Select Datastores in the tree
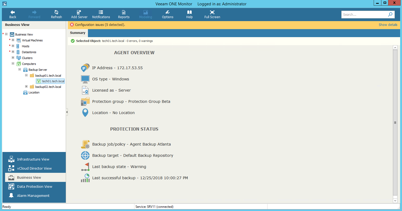 pyautogui.click(x=29, y=52)
